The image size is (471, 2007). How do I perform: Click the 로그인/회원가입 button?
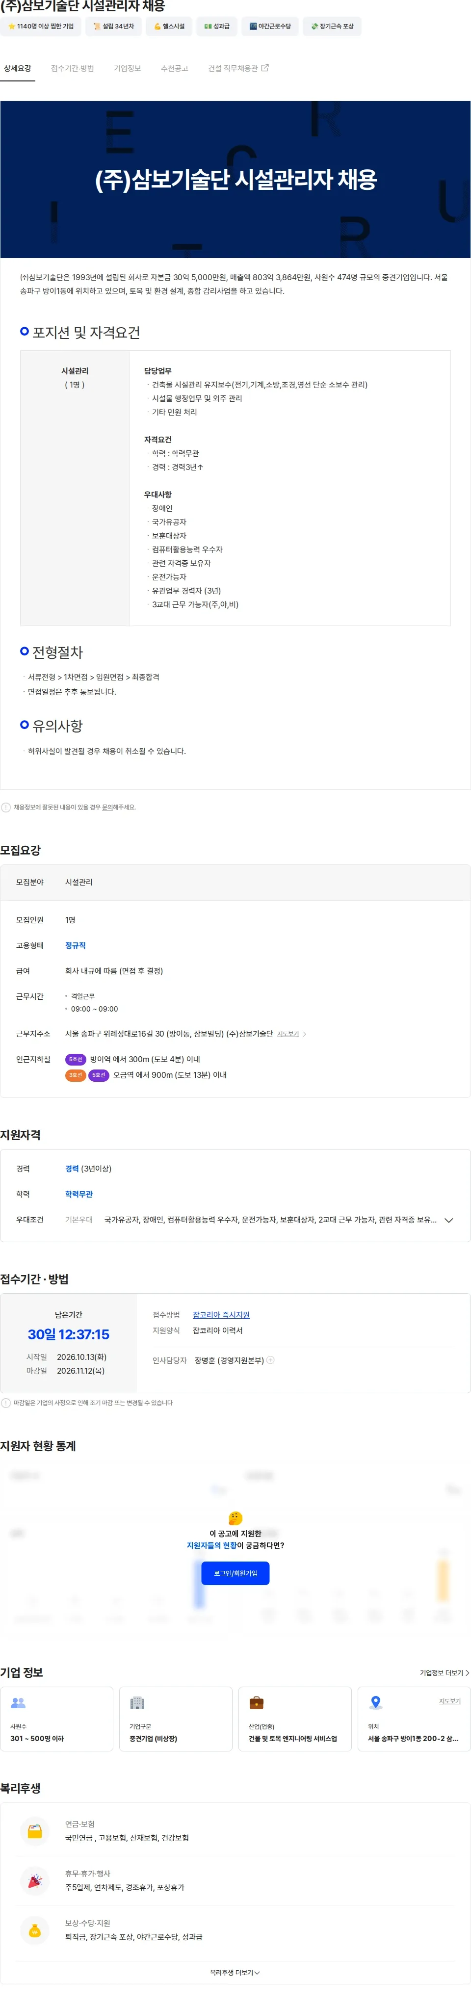click(x=235, y=1574)
